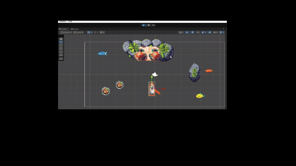Select the Rect tool
This screenshot has width=296, height=166.
pos(61,52)
